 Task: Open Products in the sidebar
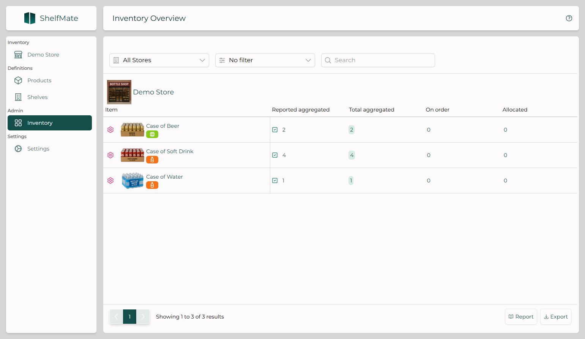point(39,80)
